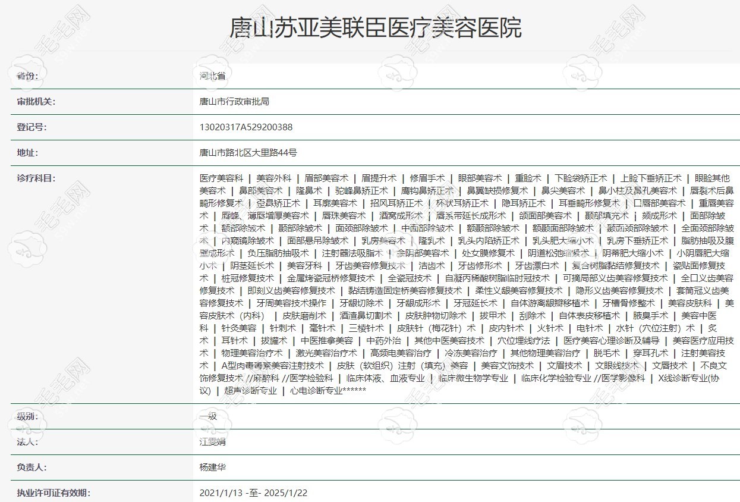Select the 文眉技术 entry

pos(565,366)
